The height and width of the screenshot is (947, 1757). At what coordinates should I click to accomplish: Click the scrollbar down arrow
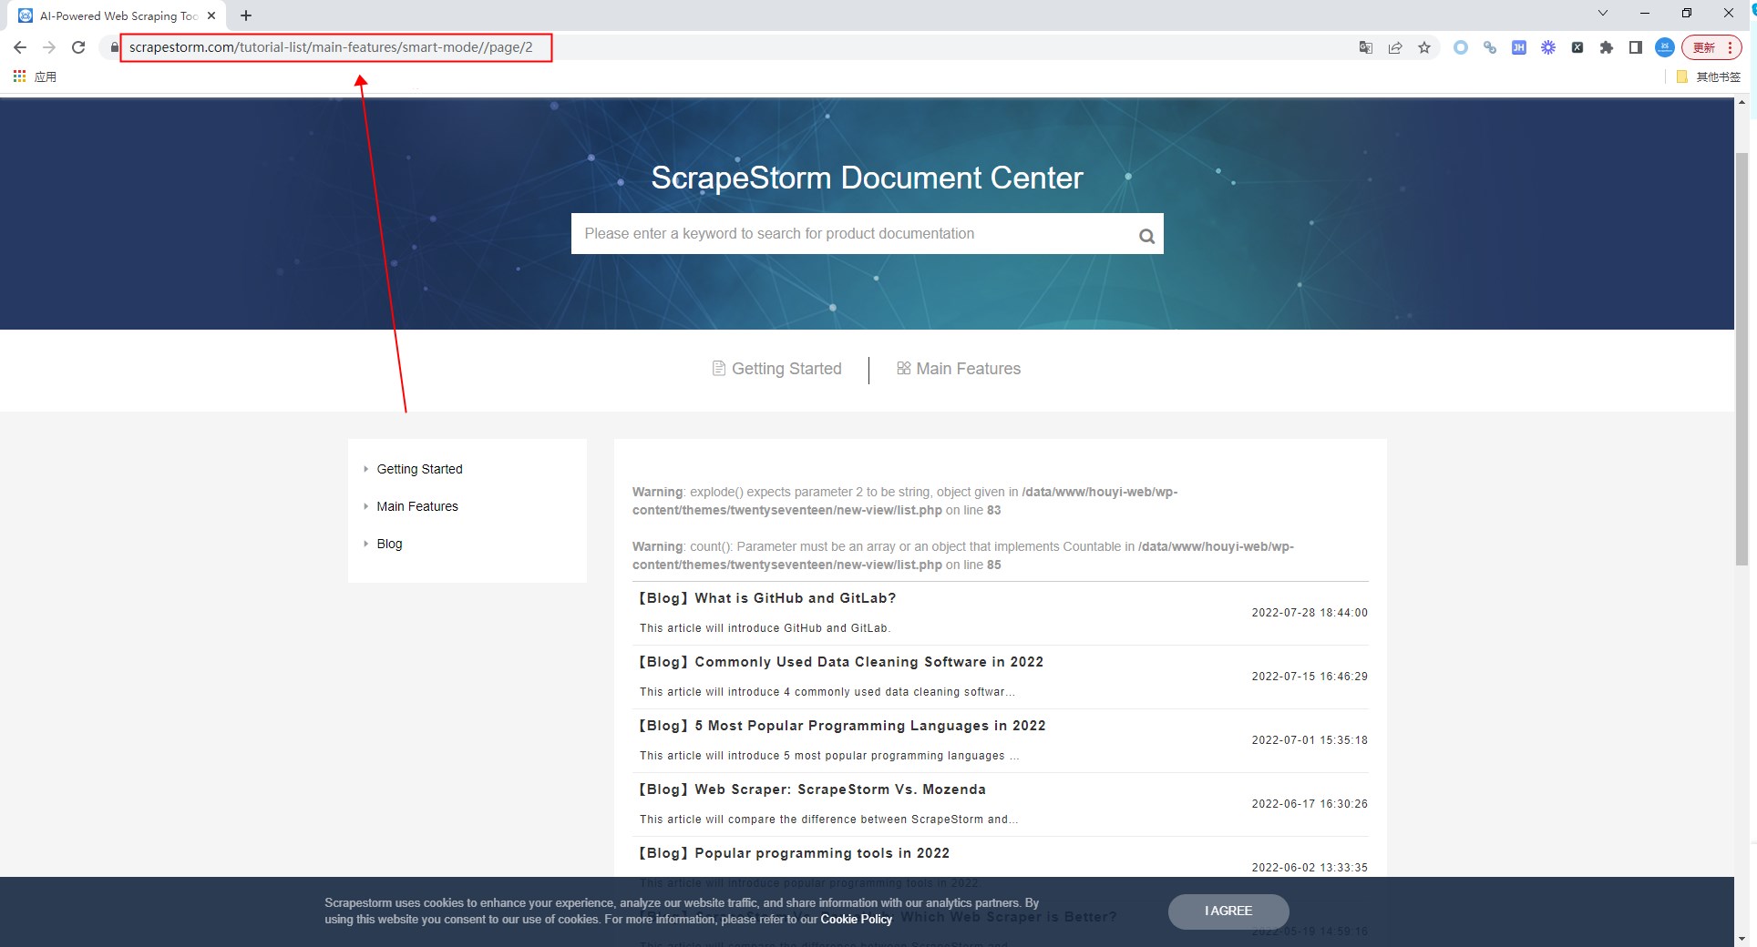coord(1742,938)
